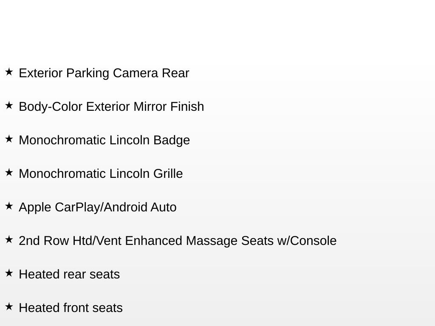Click the word "Camera" in the parking line
Viewport: 435px width, 326px height.
135,73
